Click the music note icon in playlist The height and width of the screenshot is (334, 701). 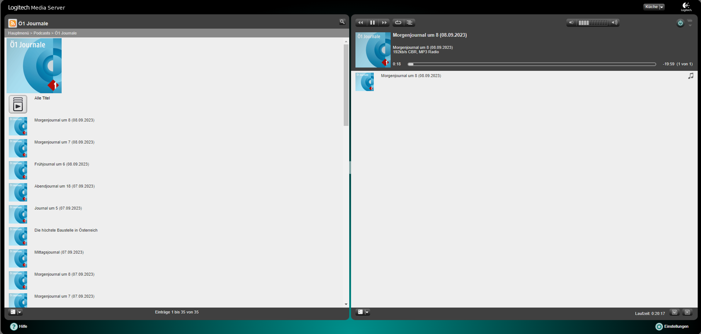(x=691, y=76)
